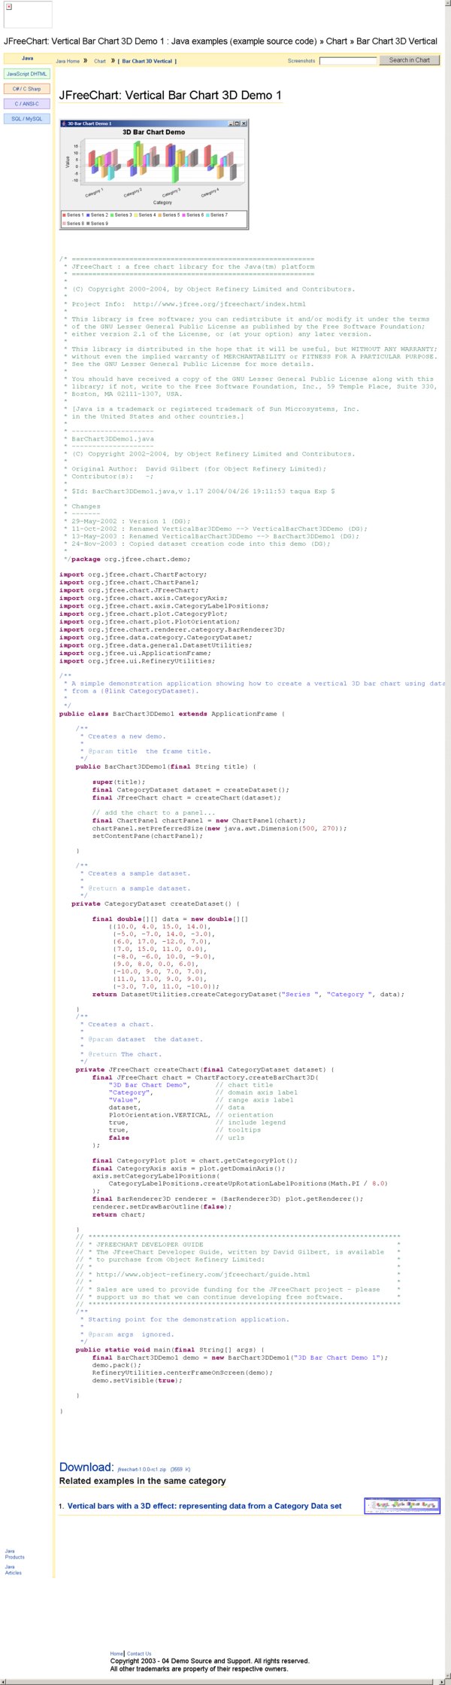Open the Screenshots link
Screen dimensions: 451x1685
pos(301,61)
